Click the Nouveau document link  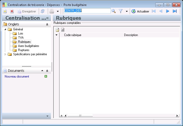pos(17,76)
